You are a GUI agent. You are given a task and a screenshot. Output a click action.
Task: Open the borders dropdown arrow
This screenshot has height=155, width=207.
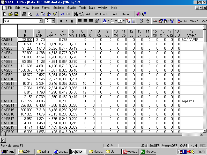click(x=124, y=21)
